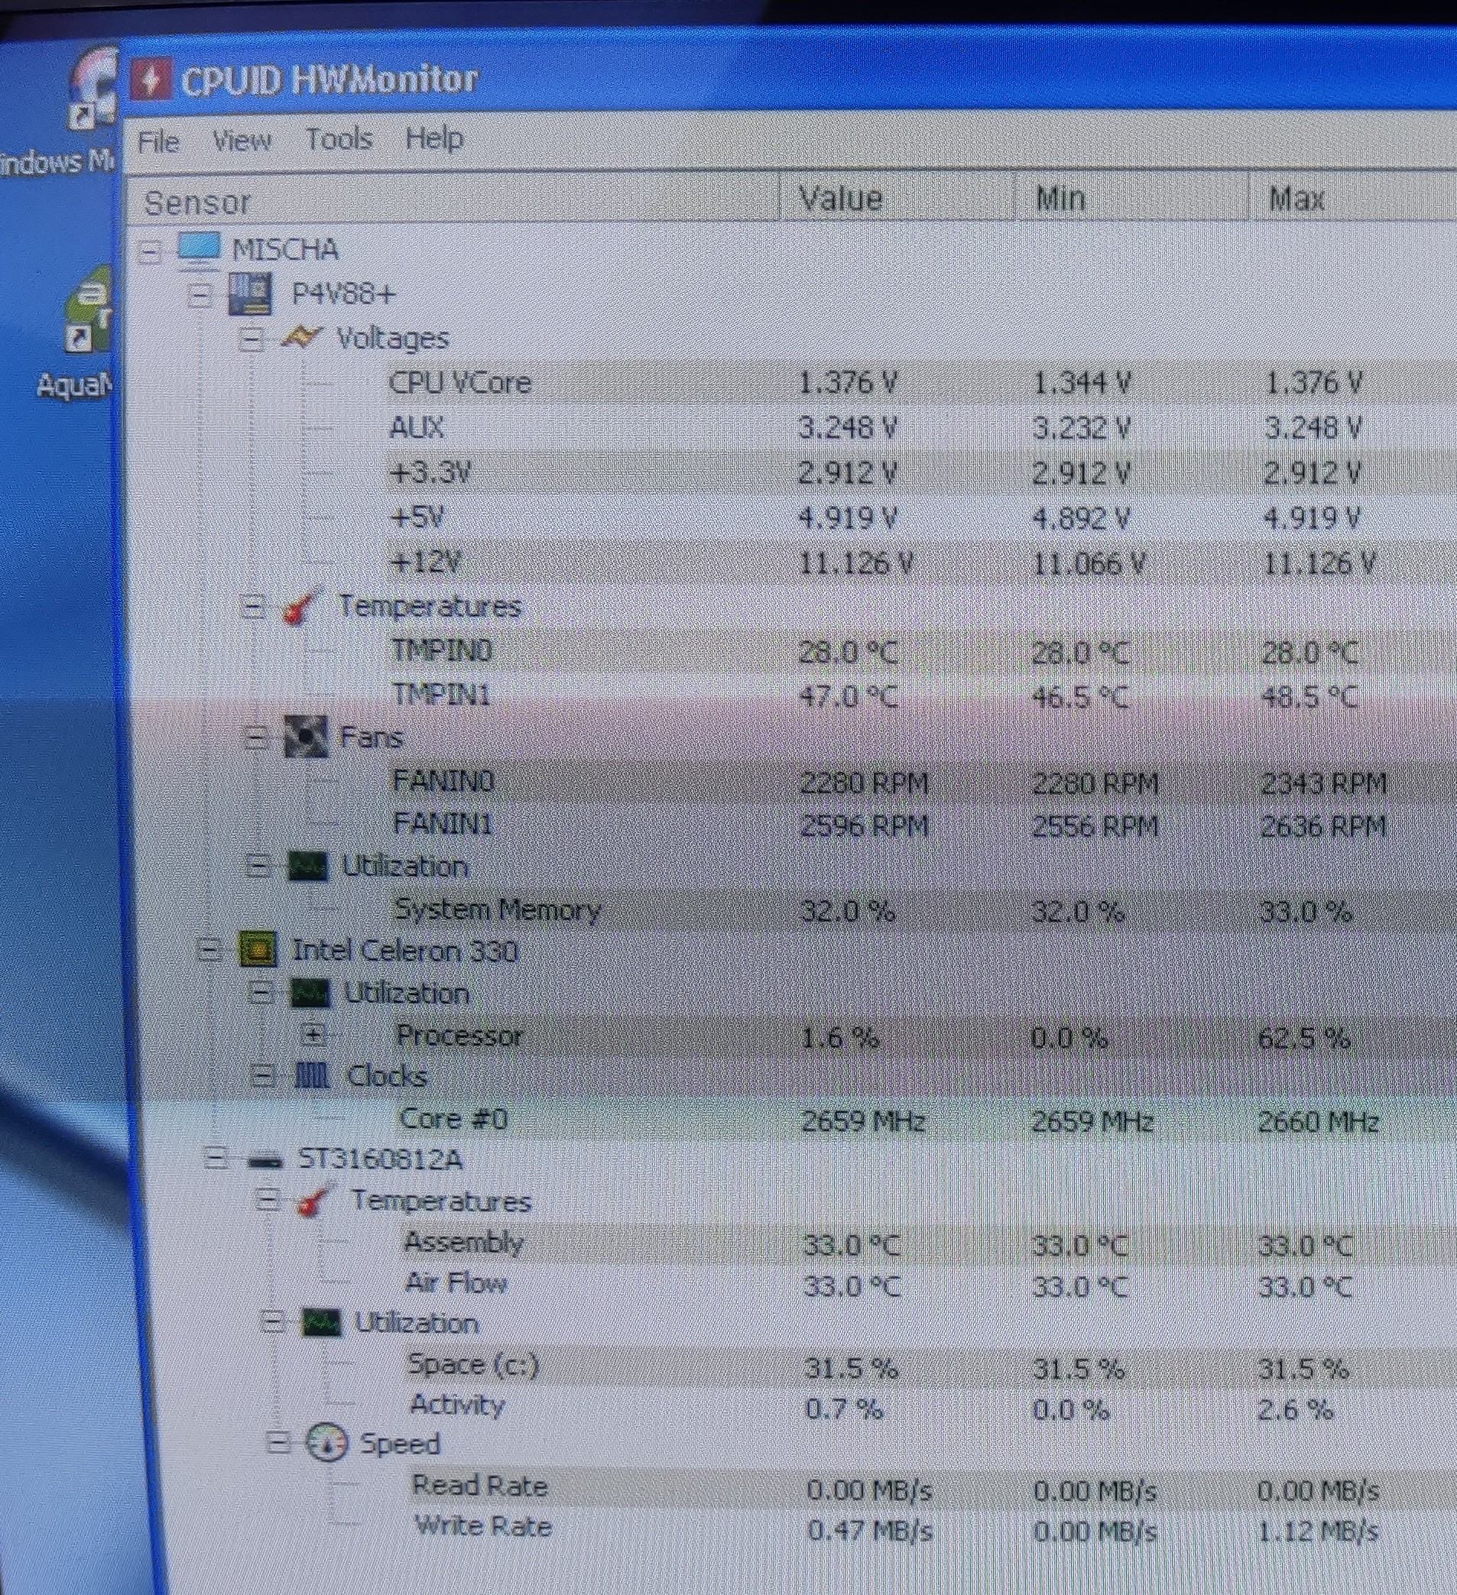Collapse the Clocks group
The width and height of the screenshot is (1457, 1595).
pos(264,1075)
